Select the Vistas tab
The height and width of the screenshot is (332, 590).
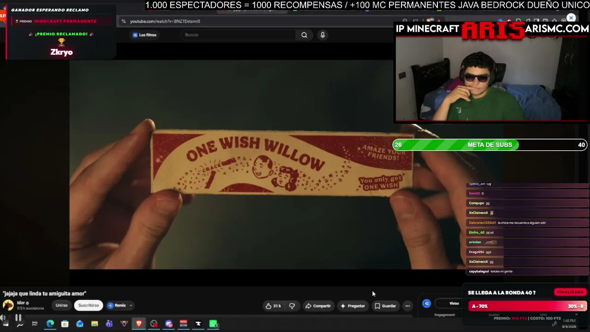click(x=454, y=303)
